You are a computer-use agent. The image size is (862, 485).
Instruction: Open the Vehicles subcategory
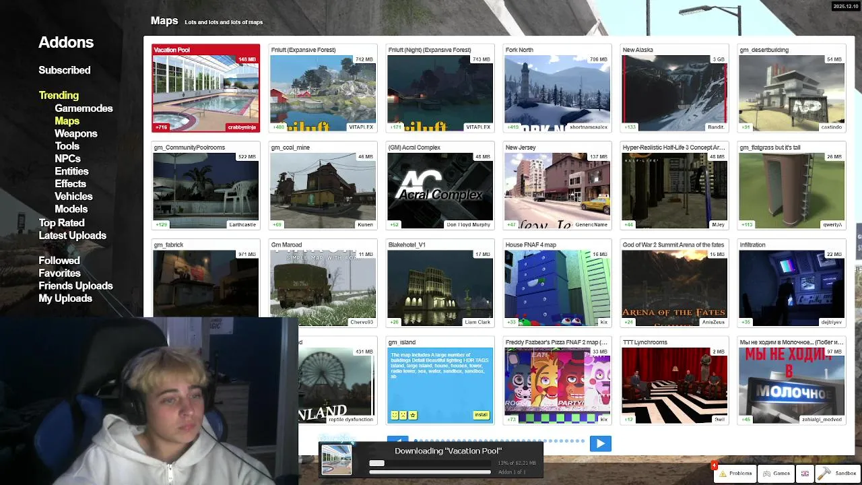[x=73, y=197]
